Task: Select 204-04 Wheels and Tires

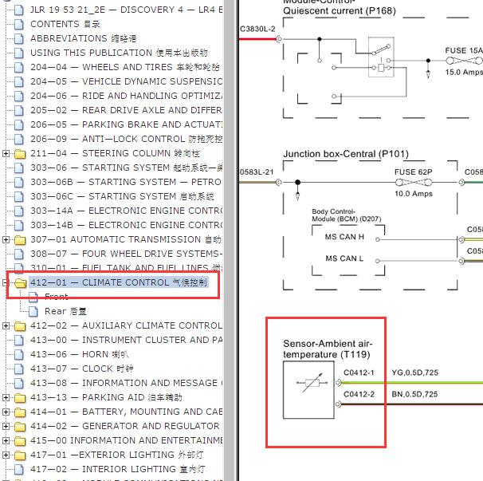Action: [125, 67]
